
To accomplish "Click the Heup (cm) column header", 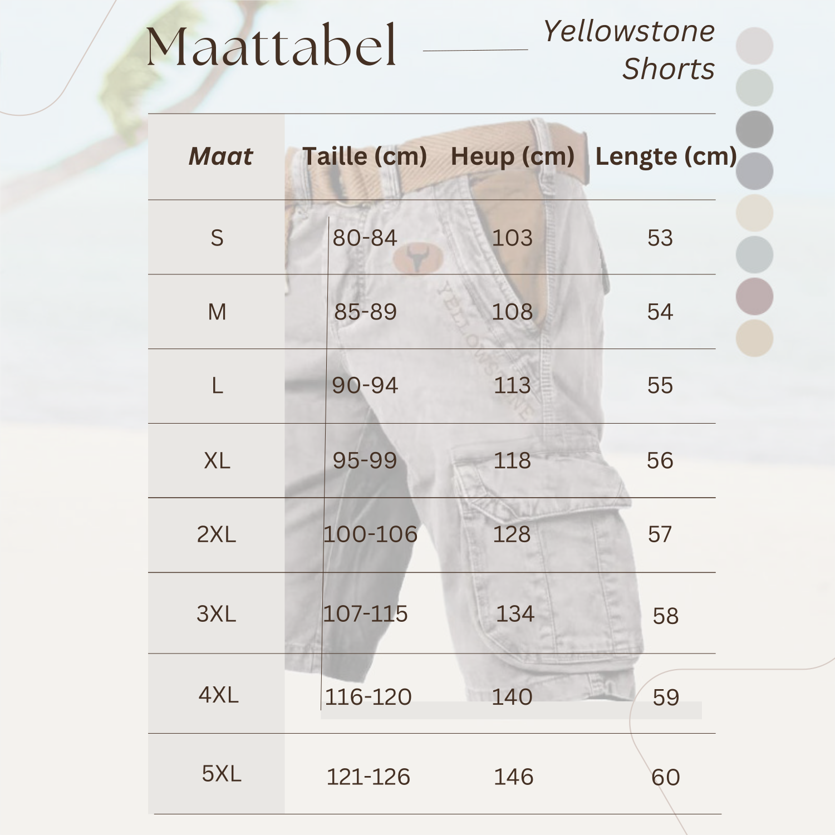I will [x=512, y=156].
